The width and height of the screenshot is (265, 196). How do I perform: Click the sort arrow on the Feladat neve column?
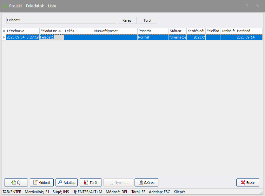tap(60, 31)
